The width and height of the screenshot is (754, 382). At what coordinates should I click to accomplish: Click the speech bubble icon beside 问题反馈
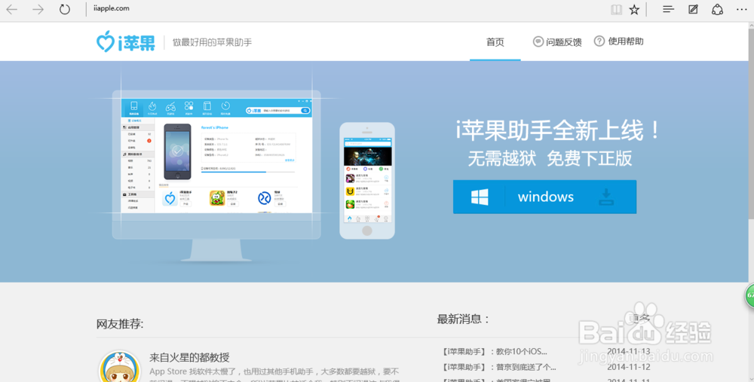(x=538, y=41)
